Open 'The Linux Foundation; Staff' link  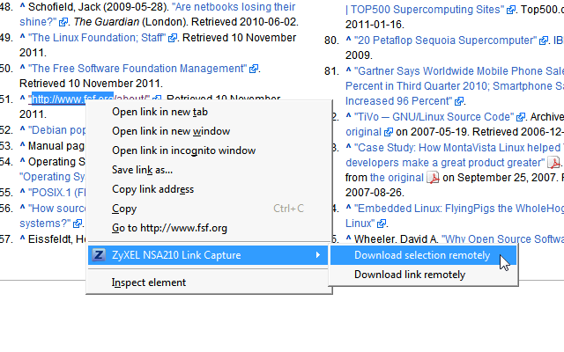97,38
